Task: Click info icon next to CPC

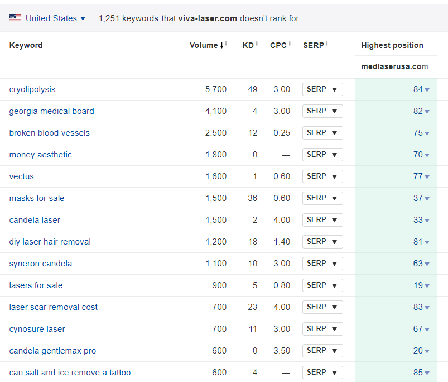Action: tap(290, 44)
